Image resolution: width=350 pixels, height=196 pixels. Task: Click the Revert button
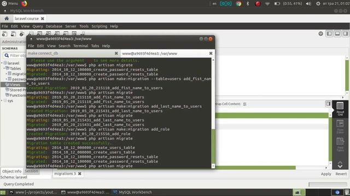(341, 174)
